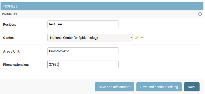
Task: Click the gray submit row background
Action: [x=48, y=87]
